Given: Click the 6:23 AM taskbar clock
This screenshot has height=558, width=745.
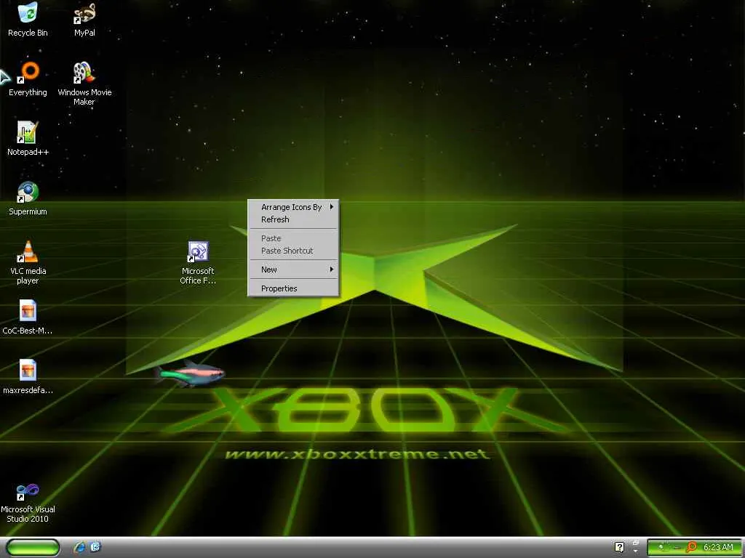Looking at the screenshot, I should point(718,547).
